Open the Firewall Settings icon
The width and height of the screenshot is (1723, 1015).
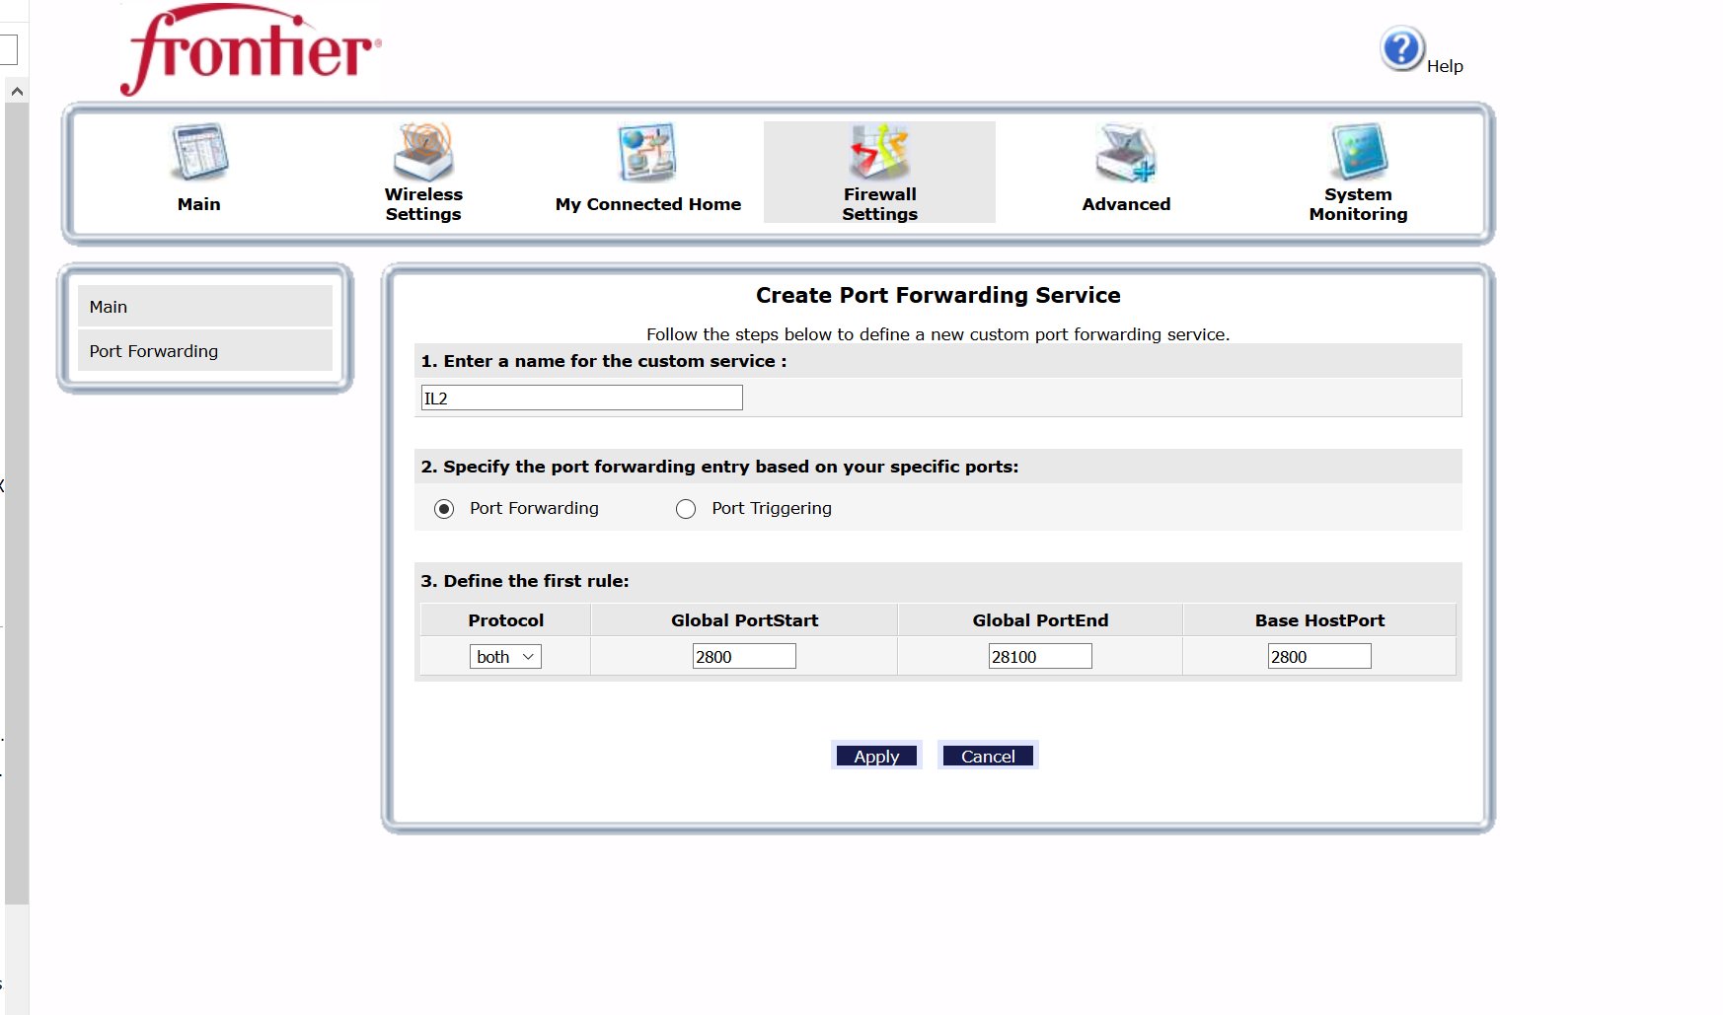tap(879, 151)
